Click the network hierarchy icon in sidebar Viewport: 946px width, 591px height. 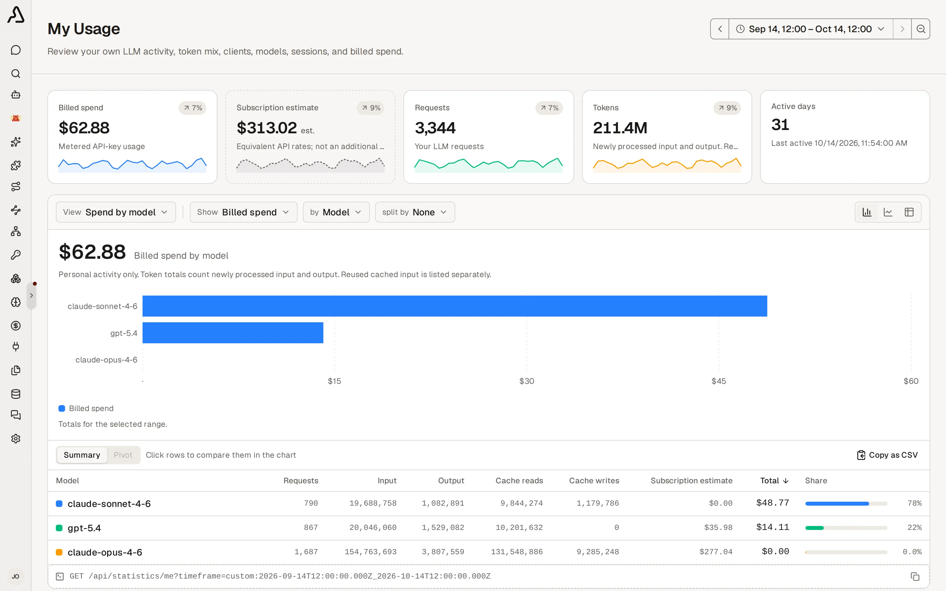[16, 231]
